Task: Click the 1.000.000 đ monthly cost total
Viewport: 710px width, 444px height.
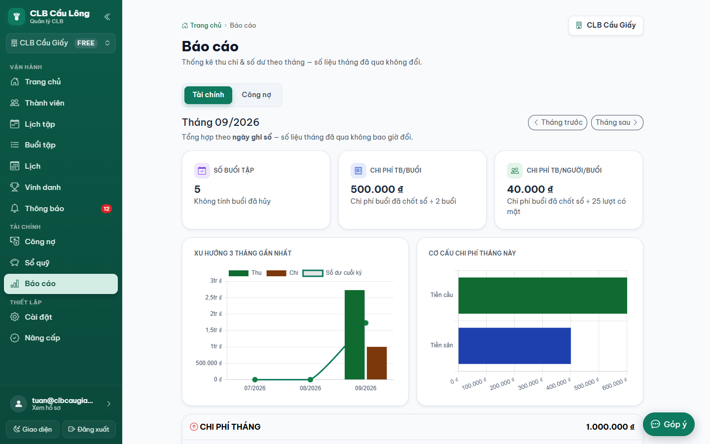Action: click(x=610, y=427)
